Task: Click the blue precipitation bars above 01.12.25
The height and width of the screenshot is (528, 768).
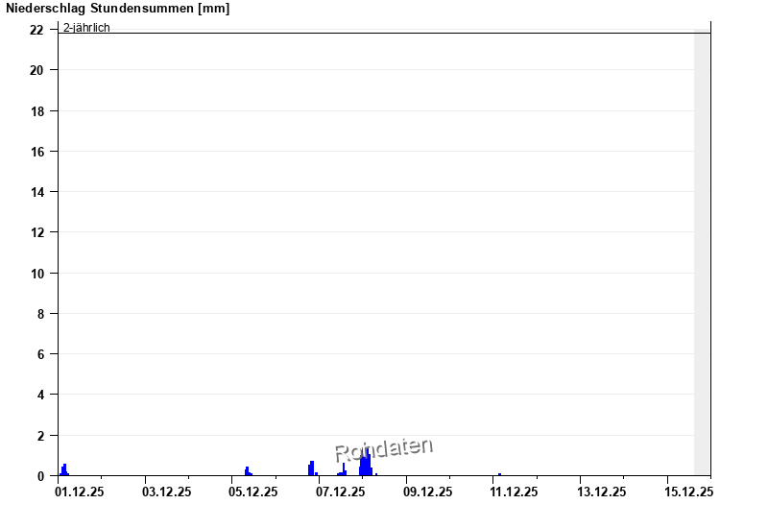Action: point(64,470)
